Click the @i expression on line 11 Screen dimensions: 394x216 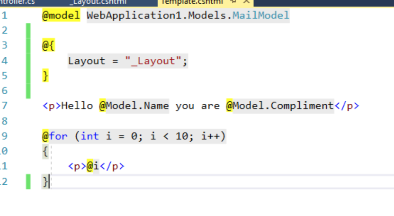(93, 166)
